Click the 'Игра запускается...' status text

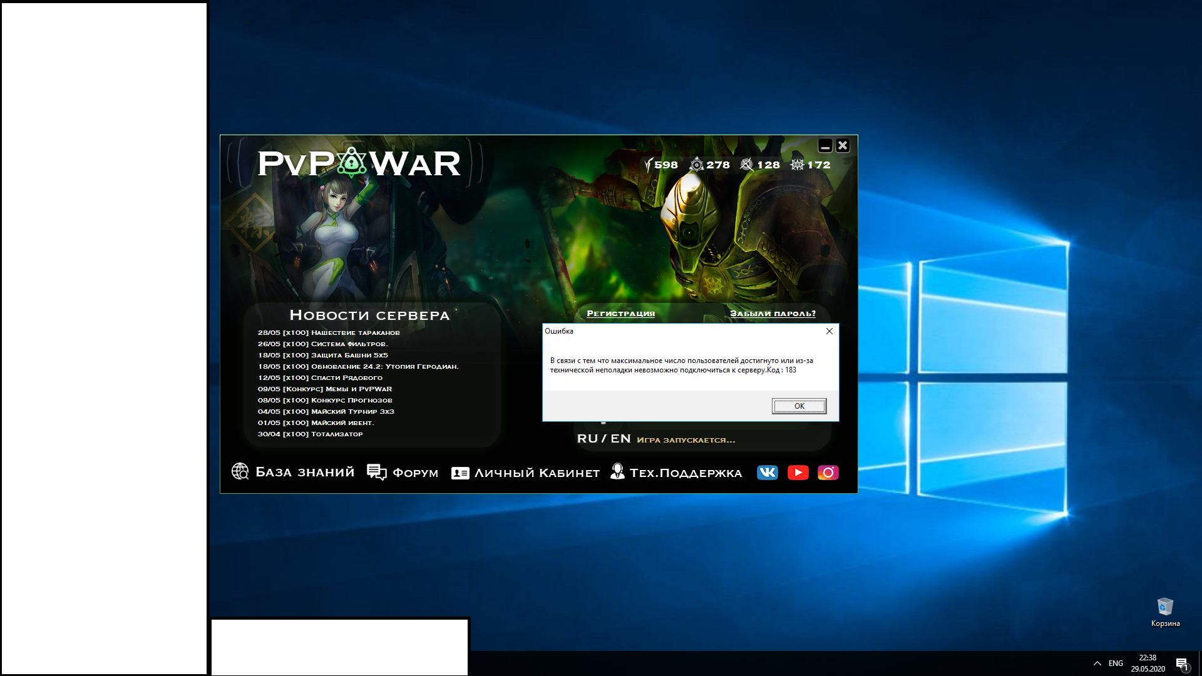[686, 440]
